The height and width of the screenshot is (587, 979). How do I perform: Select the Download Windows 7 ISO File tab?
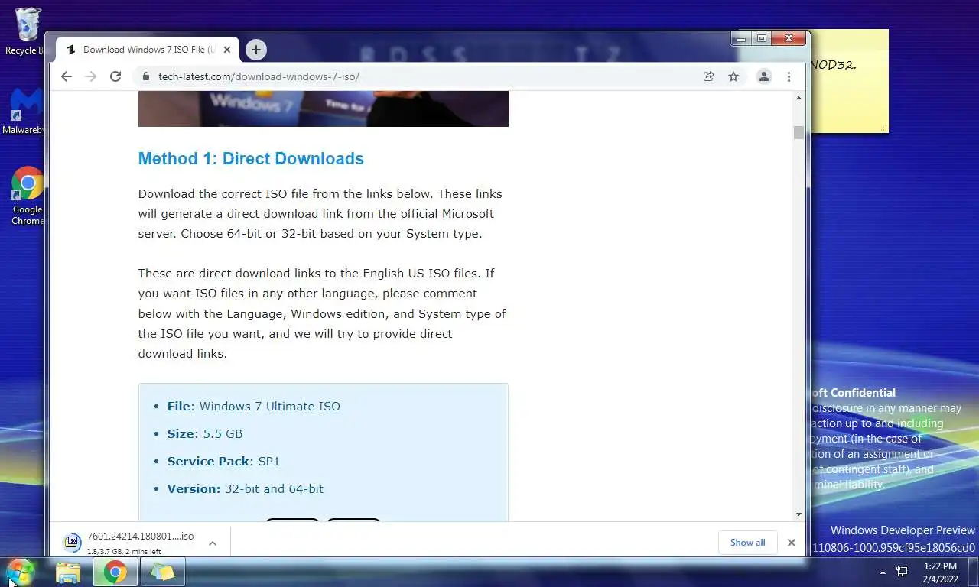(x=148, y=50)
